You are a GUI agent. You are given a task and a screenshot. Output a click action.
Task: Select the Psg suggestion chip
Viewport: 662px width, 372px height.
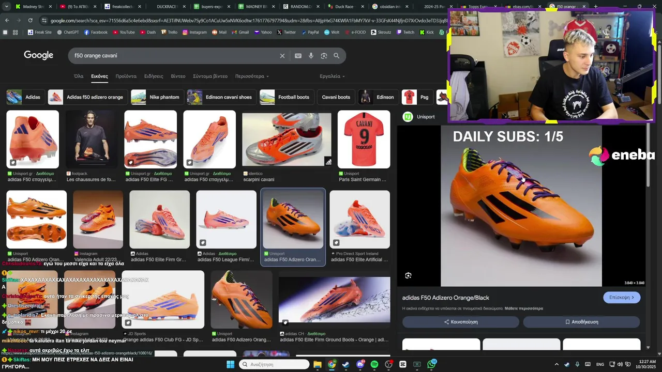[x=417, y=97]
